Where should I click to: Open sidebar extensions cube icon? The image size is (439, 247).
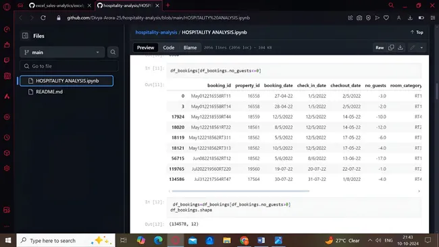[7, 153]
